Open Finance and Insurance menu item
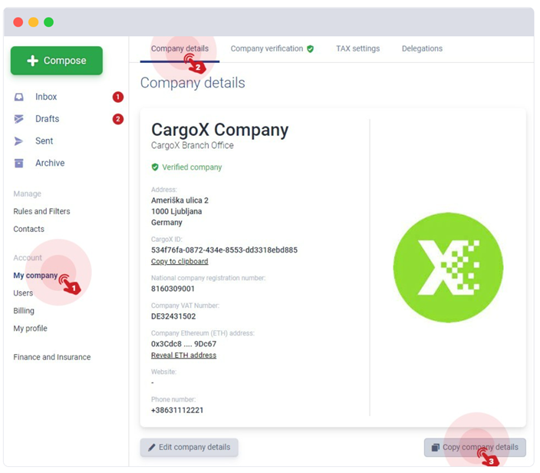The width and height of the screenshot is (540, 473). tap(52, 357)
